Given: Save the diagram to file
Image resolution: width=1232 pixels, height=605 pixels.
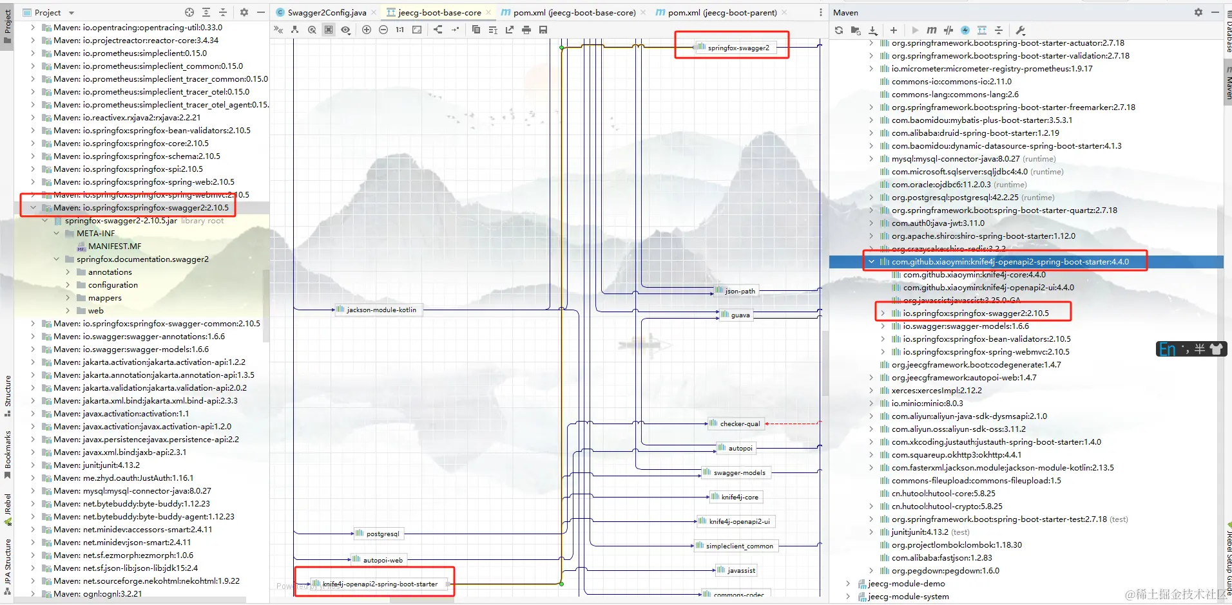Looking at the screenshot, I should [x=543, y=30].
